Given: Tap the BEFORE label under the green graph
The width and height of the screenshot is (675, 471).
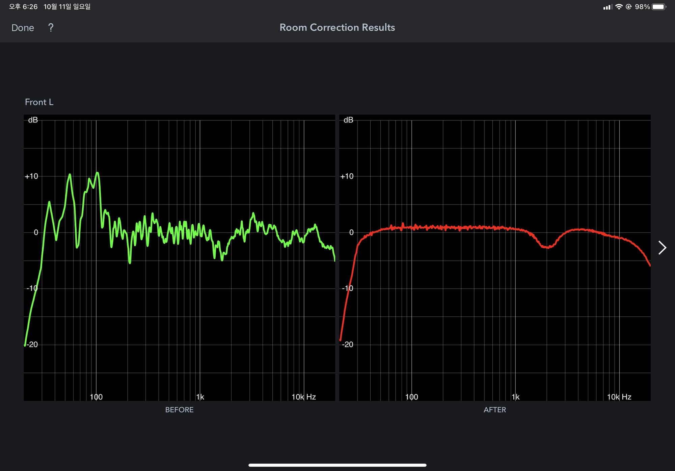Looking at the screenshot, I should (179, 410).
